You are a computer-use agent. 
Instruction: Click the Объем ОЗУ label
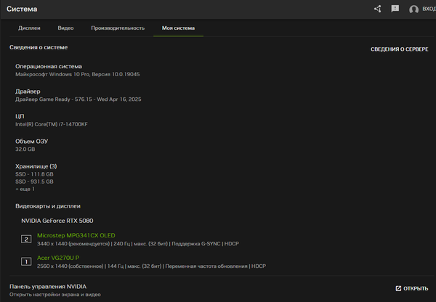pos(32,142)
